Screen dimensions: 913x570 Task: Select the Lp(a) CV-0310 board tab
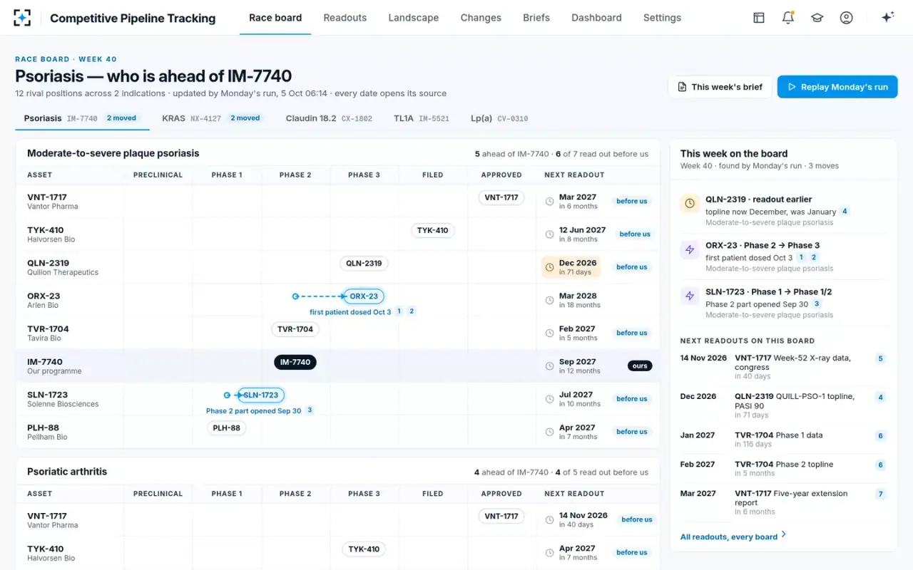499,118
